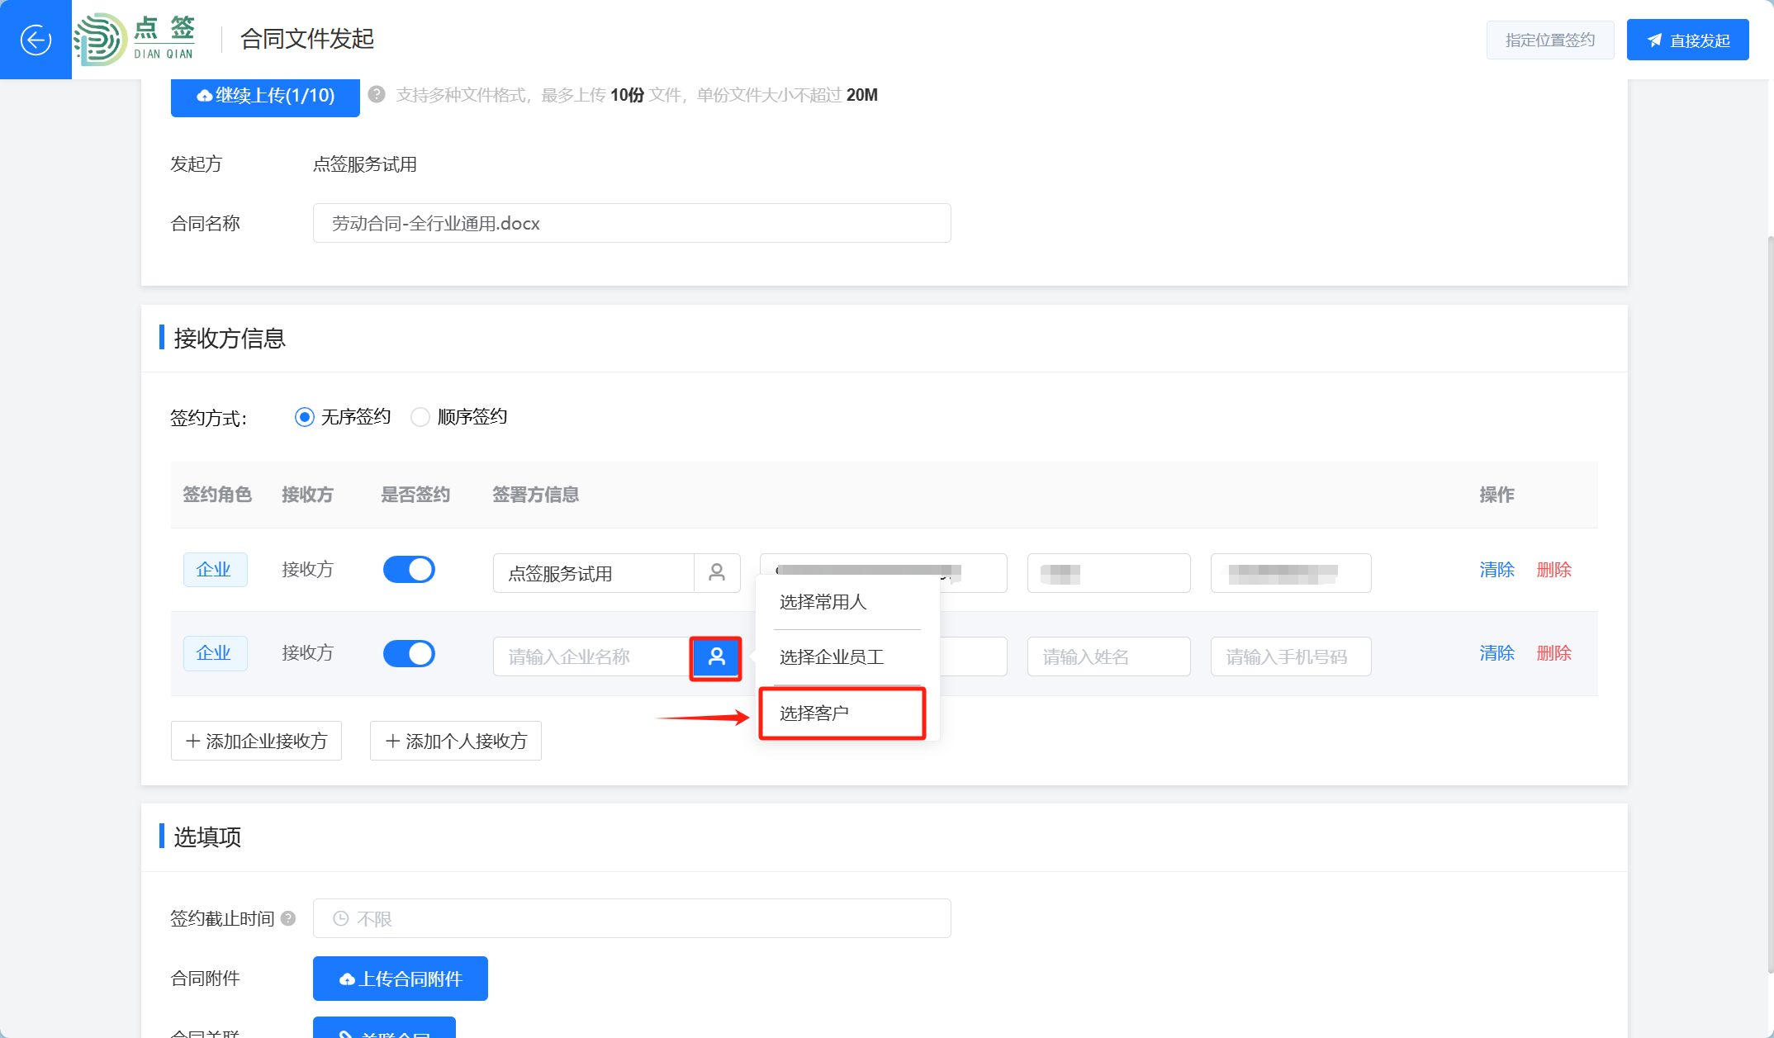Click 删除 link in the second recipient row
Screen dimensions: 1774x1038
(x=1553, y=653)
